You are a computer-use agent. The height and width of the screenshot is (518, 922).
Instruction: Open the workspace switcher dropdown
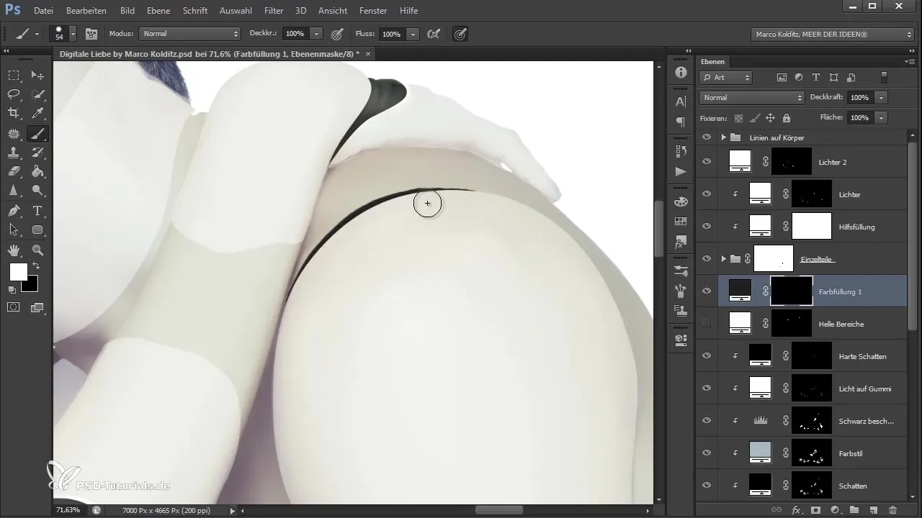pos(833,34)
